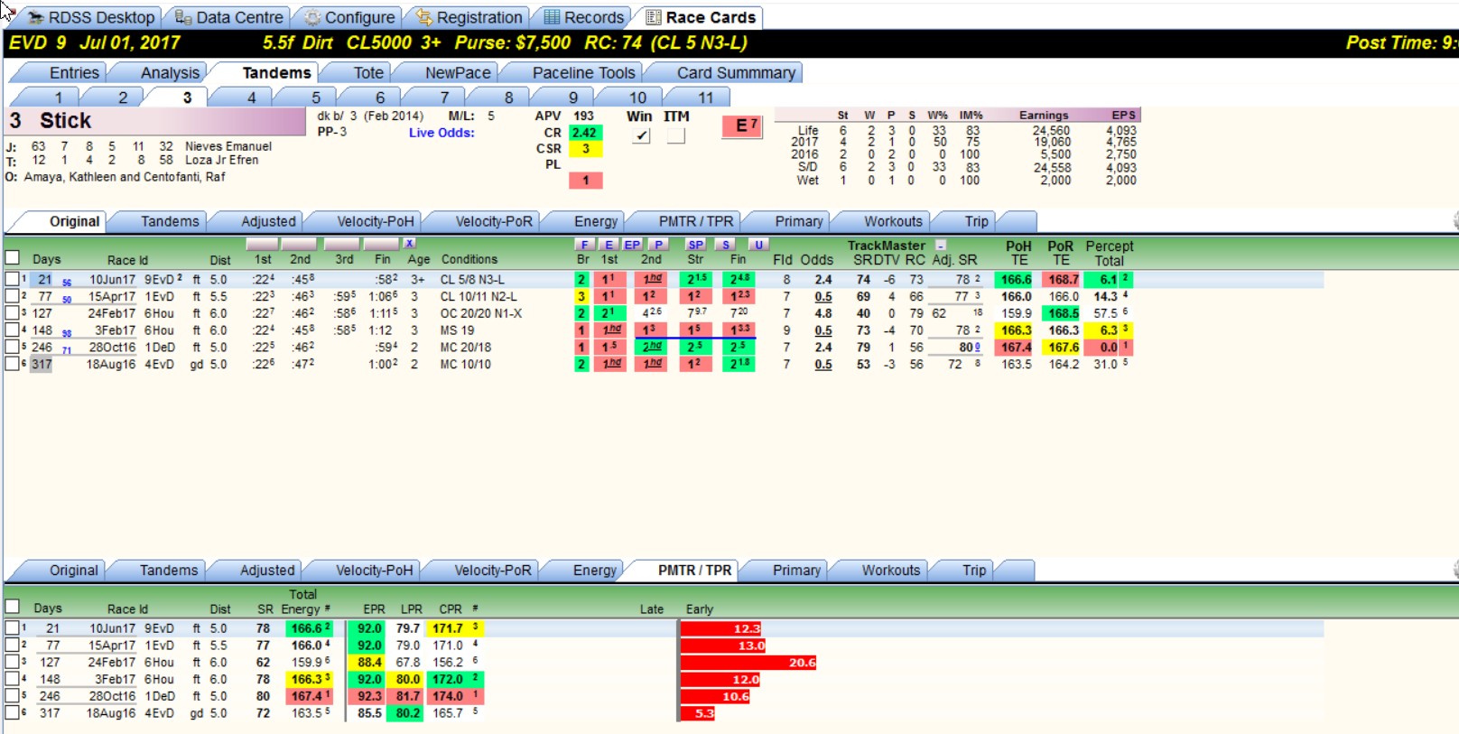This screenshot has height=734, width=1459.
Task: Toggle the Win checkbox
Action: coord(641,135)
